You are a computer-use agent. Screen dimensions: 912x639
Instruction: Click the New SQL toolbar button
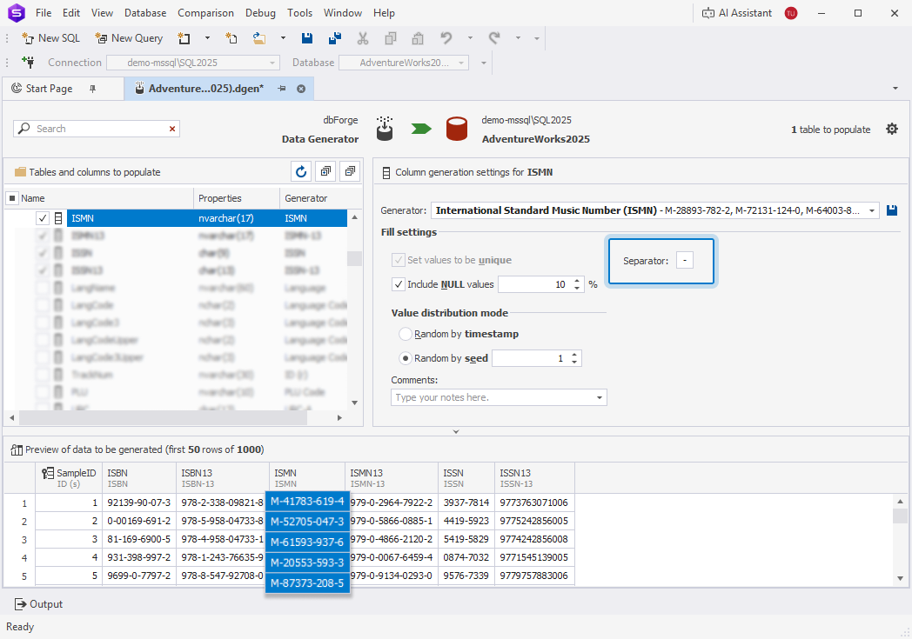pyautogui.click(x=50, y=38)
